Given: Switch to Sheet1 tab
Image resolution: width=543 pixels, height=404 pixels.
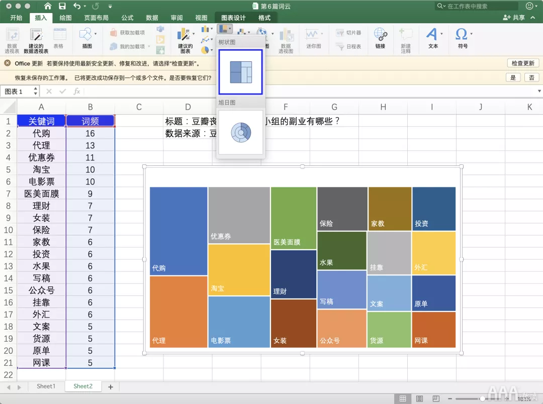Looking at the screenshot, I should [x=46, y=386].
